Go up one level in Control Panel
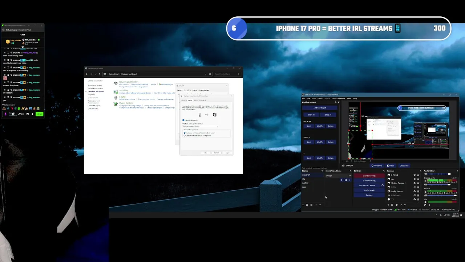 pyautogui.click(x=100, y=74)
